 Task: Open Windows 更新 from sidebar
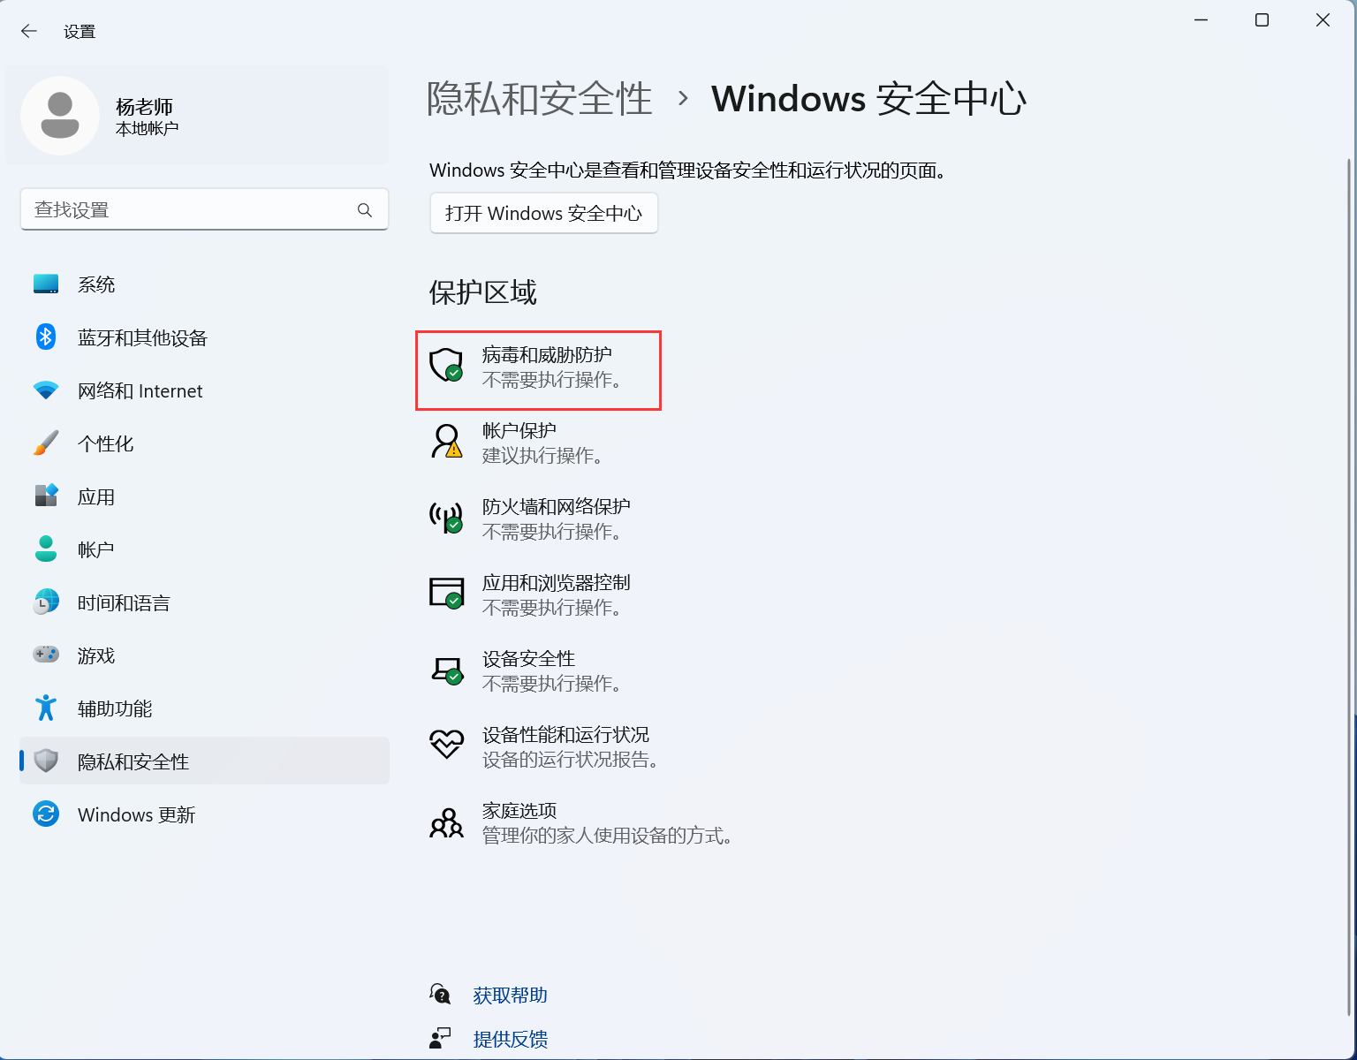pyautogui.click(x=204, y=814)
